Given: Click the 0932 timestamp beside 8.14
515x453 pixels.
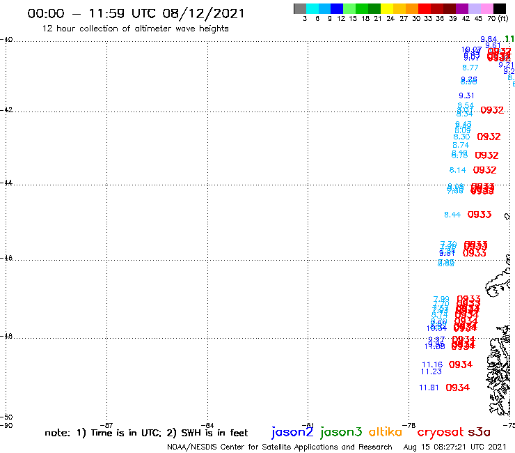Looking at the screenshot, I should [x=485, y=170].
